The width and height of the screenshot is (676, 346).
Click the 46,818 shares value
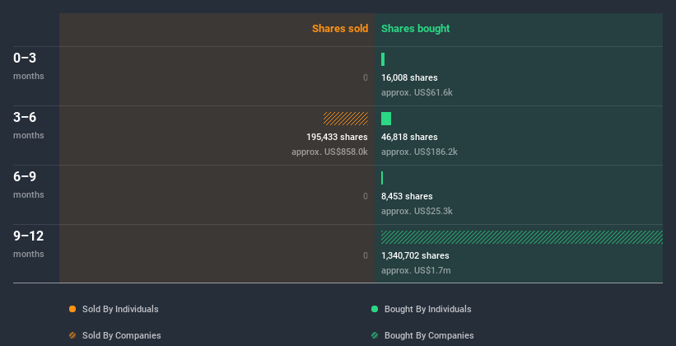(x=409, y=137)
